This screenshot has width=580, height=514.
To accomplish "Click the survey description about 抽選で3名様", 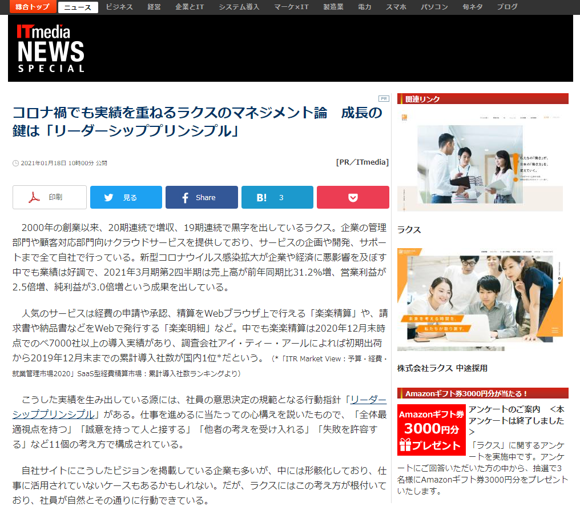I will click(482, 468).
